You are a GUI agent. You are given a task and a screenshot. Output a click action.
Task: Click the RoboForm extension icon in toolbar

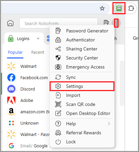click(x=119, y=8)
